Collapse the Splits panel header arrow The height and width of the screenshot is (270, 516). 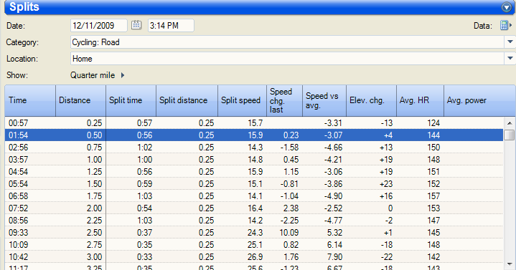(x=506, y=7)
